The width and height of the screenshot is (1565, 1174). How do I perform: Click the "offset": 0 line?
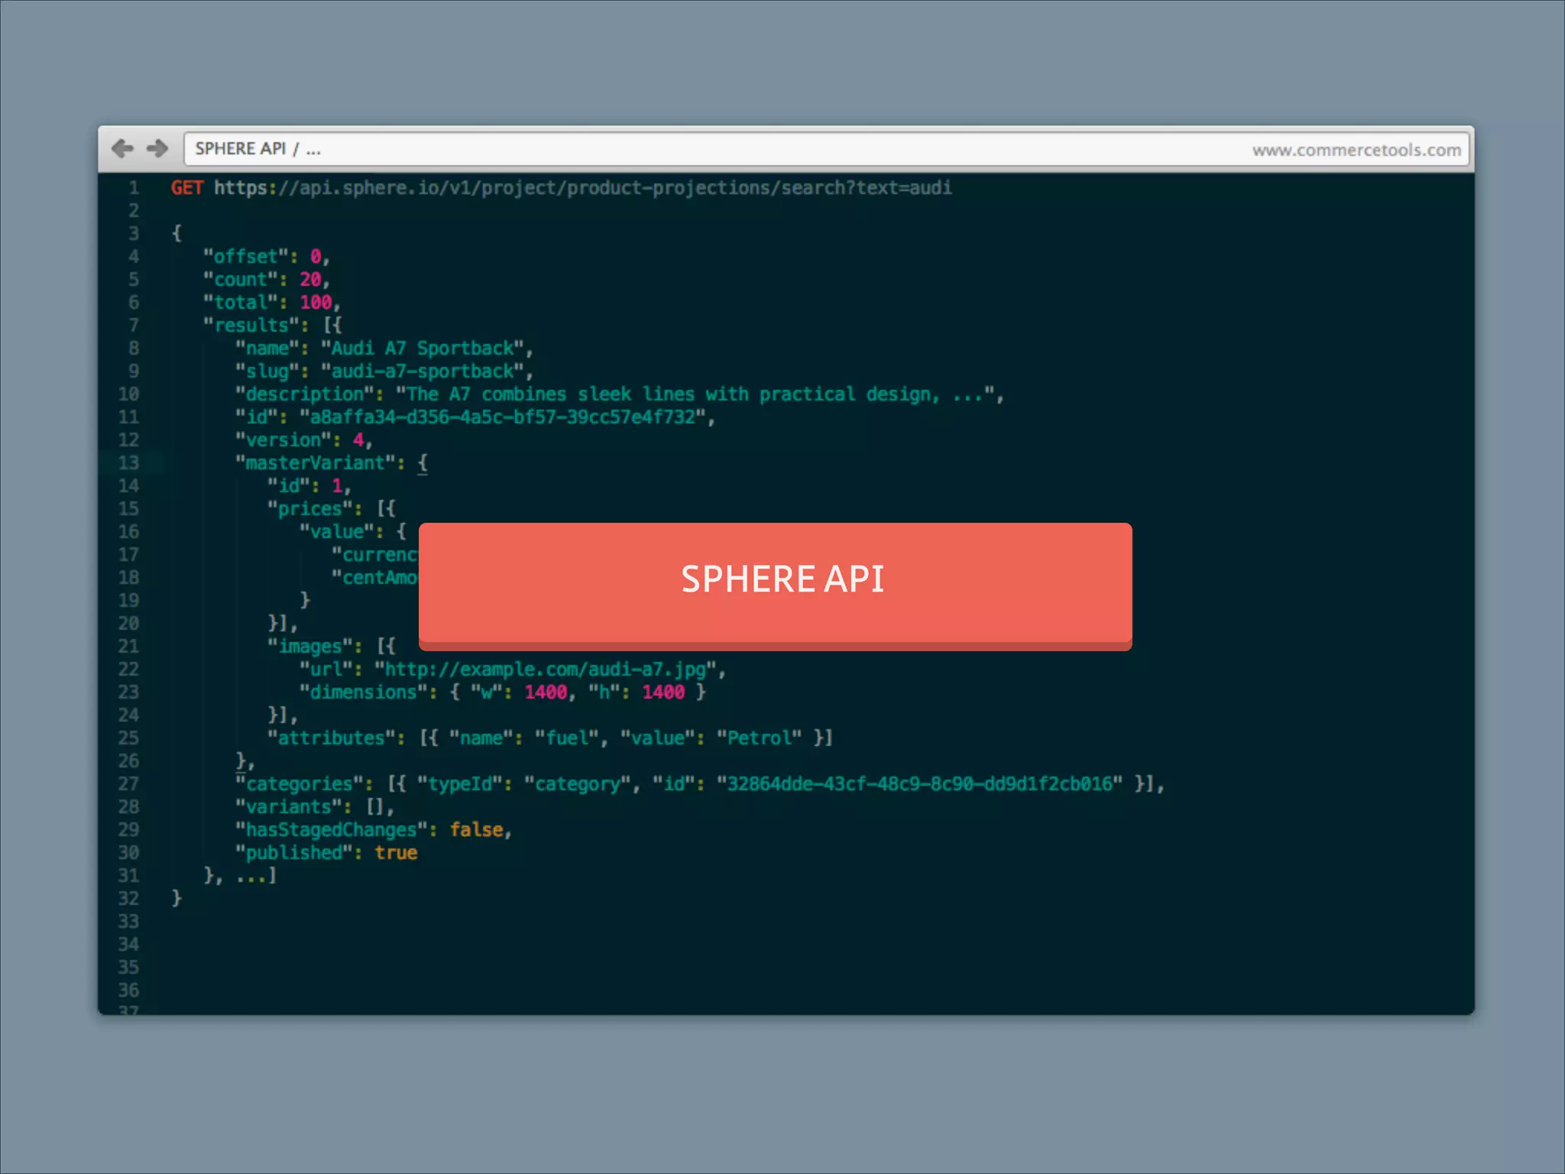266,256
